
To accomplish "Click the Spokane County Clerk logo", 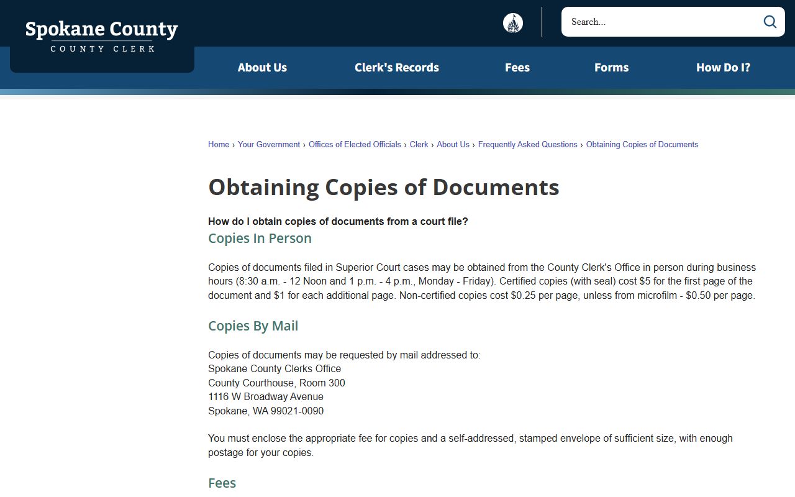I will pyautogui.click(x=102, y=36).
